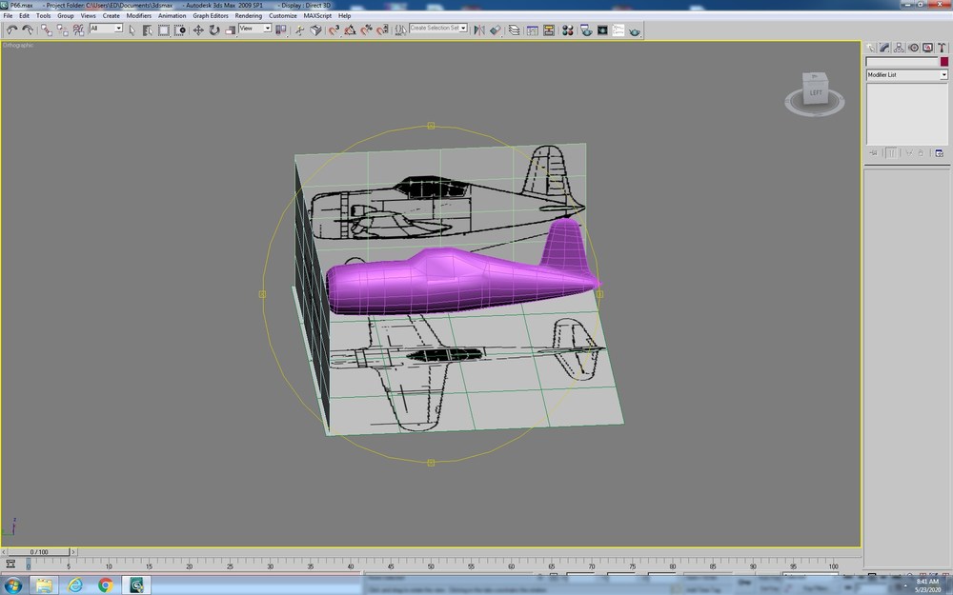Viewport: 953px width, 595px height.
Task: Select the Move transform tool
Action: point(198,30)
